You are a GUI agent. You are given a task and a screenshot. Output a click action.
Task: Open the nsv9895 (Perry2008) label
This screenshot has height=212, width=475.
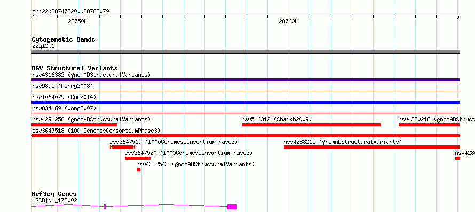(62, 86)
